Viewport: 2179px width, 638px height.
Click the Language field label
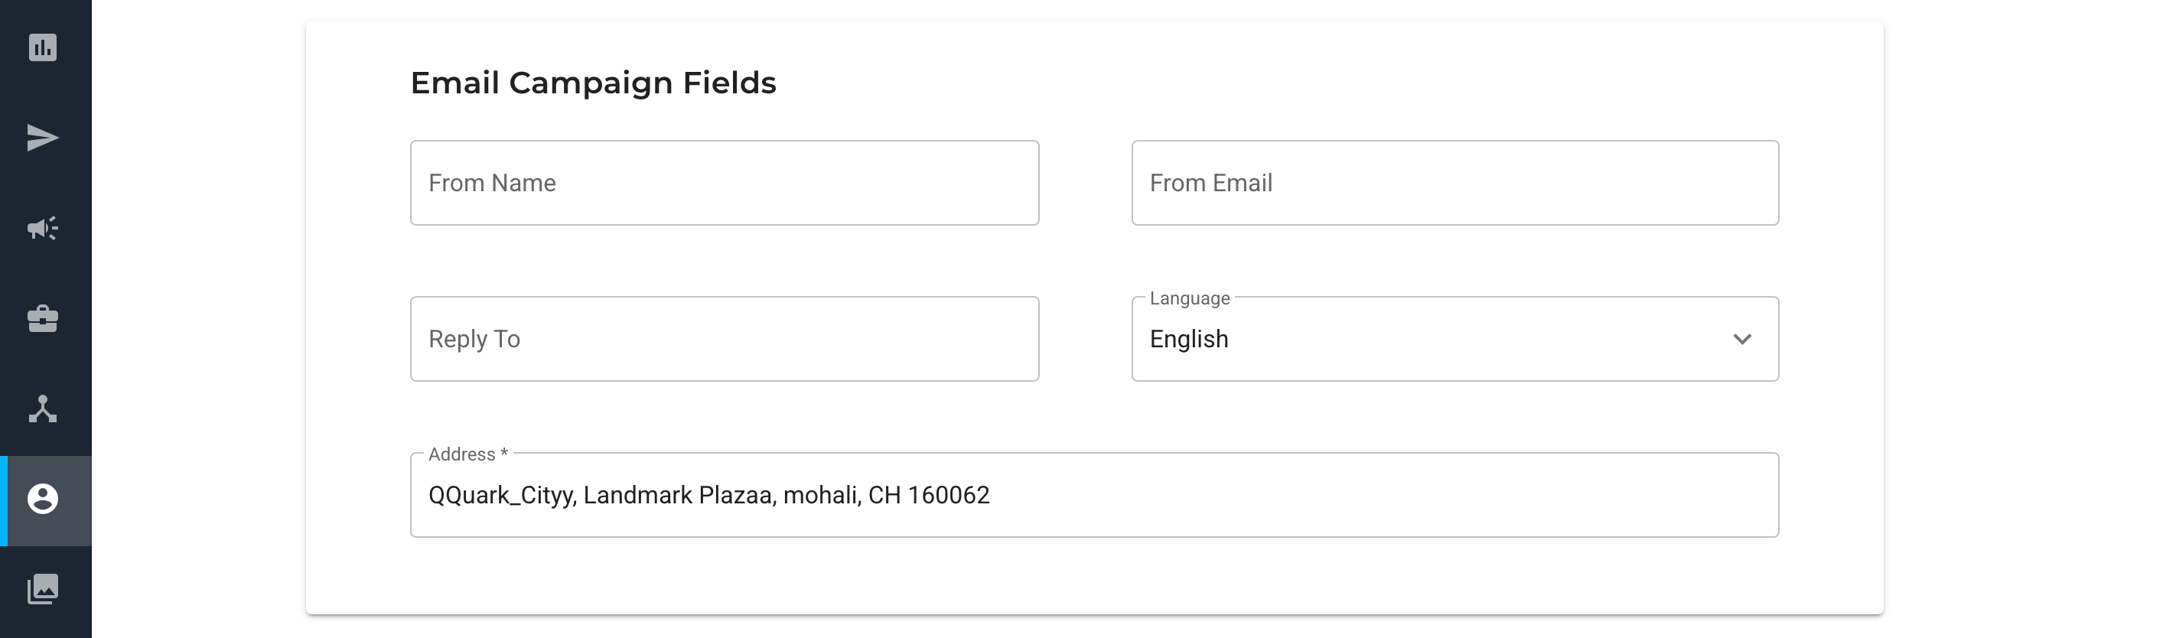tap(1188, 298)
